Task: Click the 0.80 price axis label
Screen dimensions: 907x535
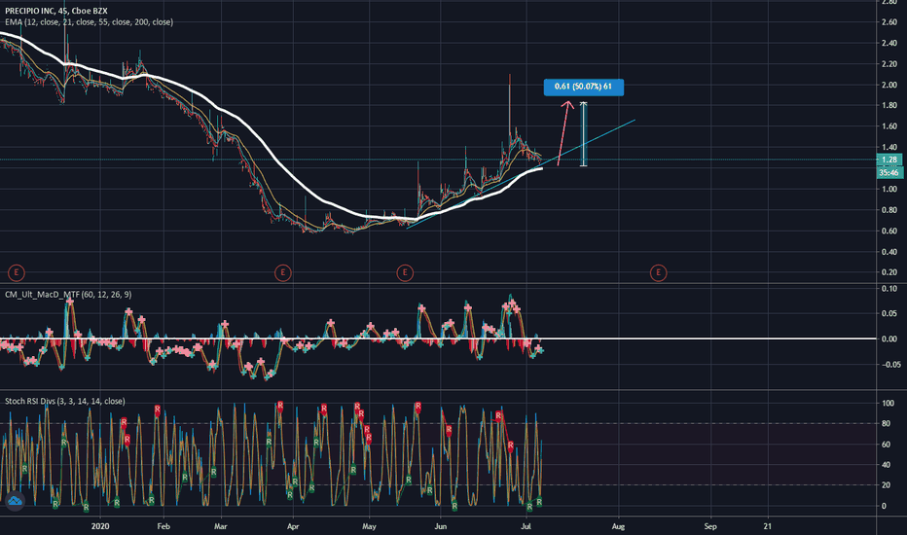Action: [889, 210]
